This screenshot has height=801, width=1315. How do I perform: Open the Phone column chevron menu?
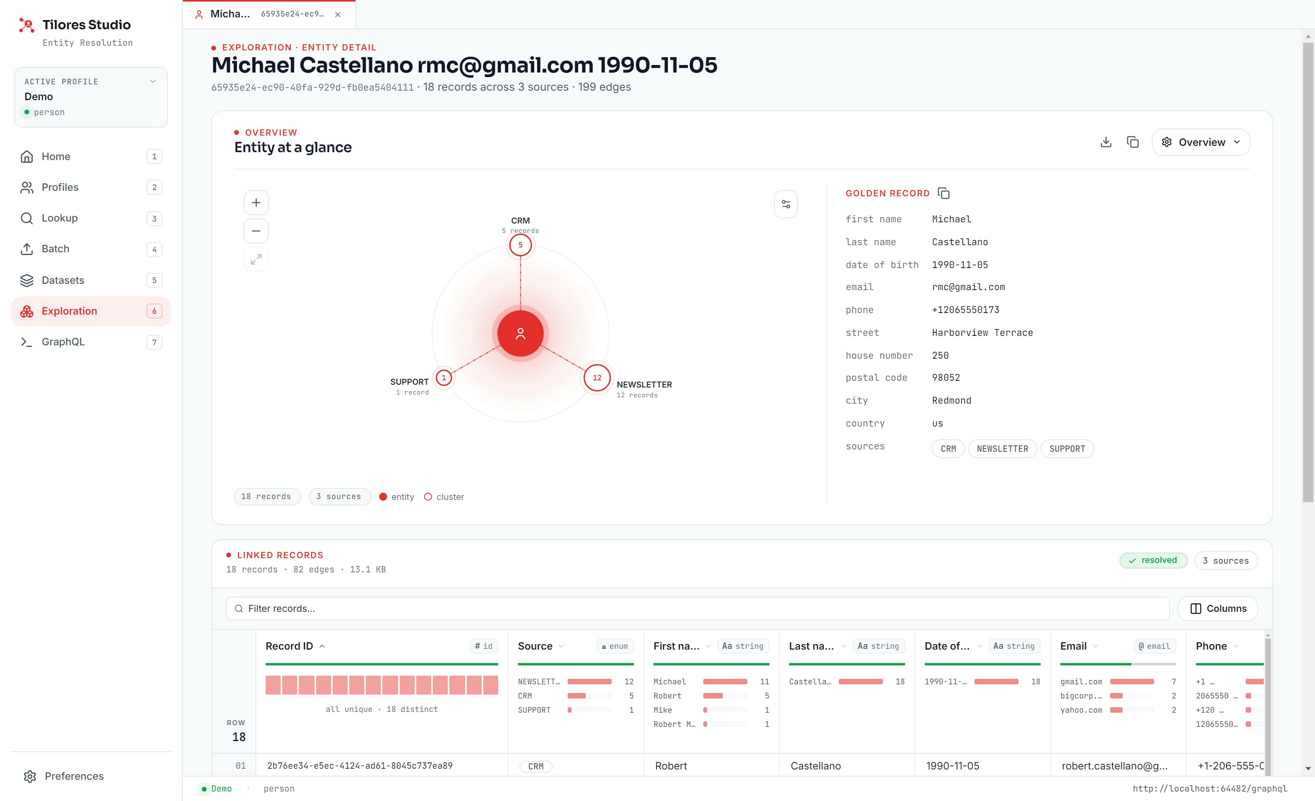tap(1235, 646)
